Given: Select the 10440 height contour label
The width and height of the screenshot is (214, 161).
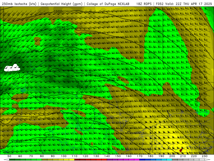Looking at the screenshot, I should pos(37,97).
